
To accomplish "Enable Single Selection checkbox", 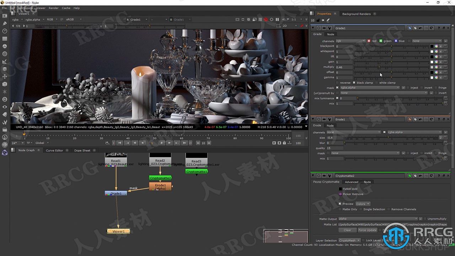I will [360, 209].
